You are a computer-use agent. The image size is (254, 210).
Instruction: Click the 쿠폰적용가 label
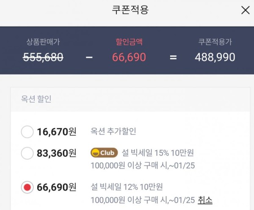tap(215, 42)
